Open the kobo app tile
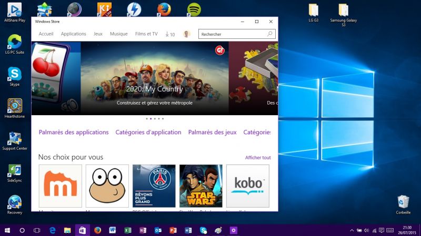Screen dimensions: 421x236 point(247,186)
